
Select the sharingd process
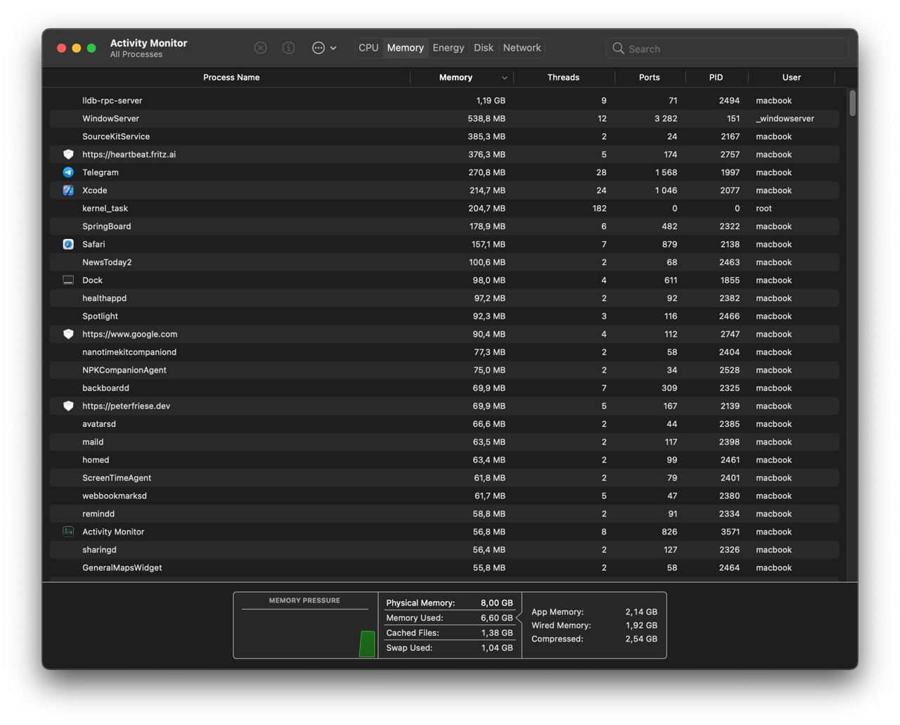pyautogui.click(x=444, y=550)
